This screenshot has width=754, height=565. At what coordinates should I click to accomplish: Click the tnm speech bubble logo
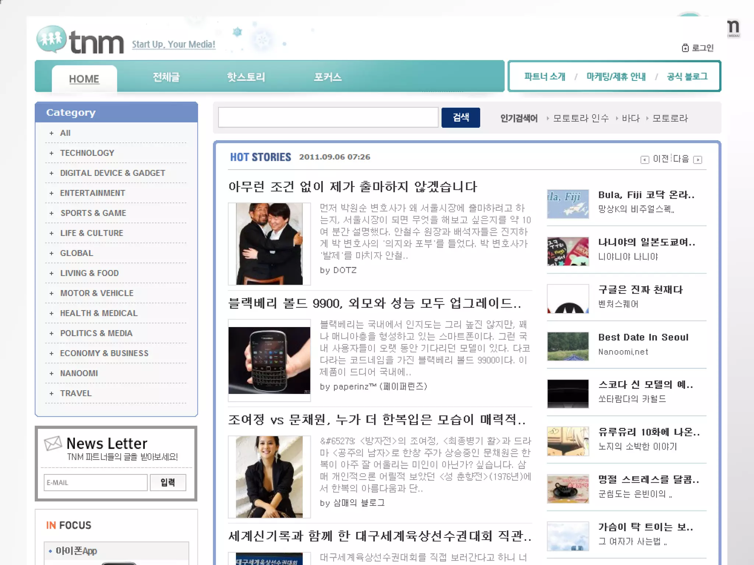[52, 39]
